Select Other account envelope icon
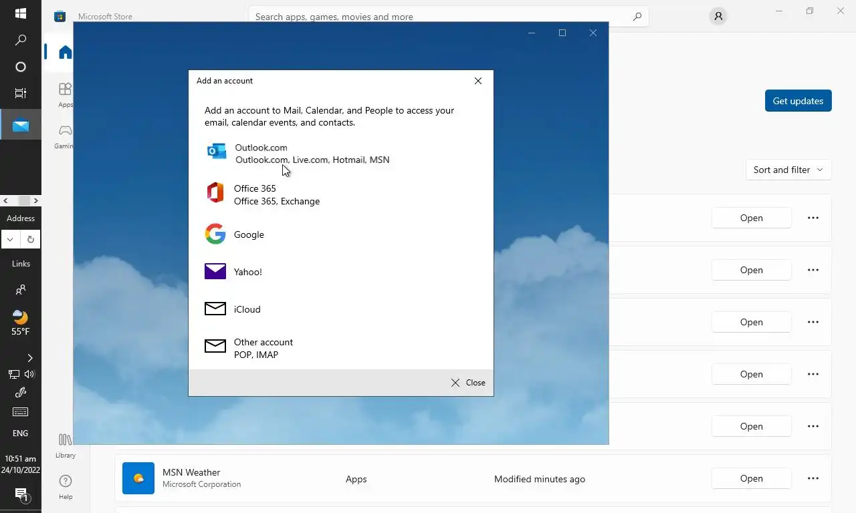Viewport: 856px width, 513px height. [x=215, y=346]
